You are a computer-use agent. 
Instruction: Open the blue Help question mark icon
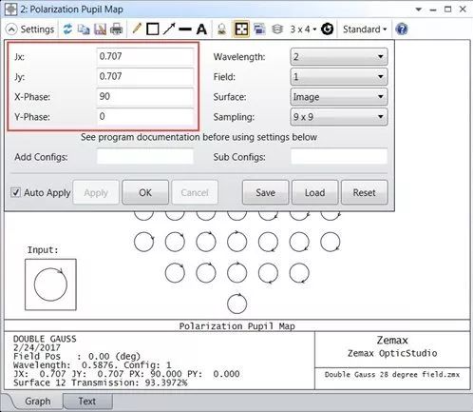click(x=402, y=29)
